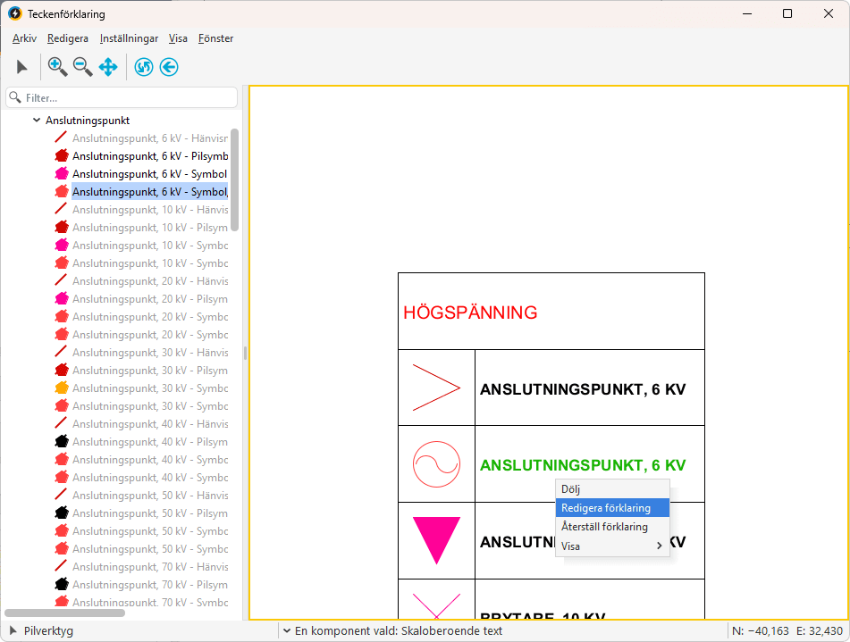Open the Inställningar menu
This screenshot has width=850, height=642.
[129, 38]
